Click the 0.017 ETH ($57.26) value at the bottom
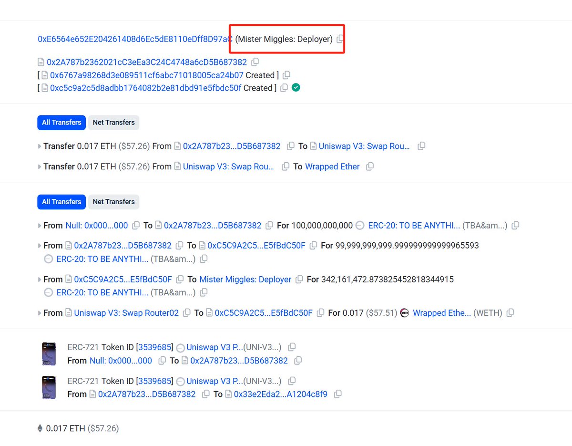 pyautogui.click(x=82, y=428)
